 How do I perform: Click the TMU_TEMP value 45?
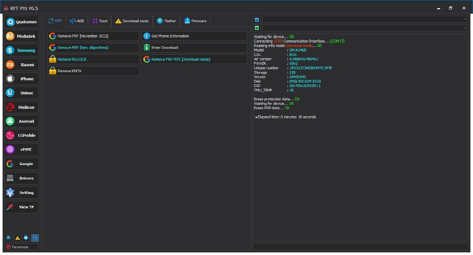292,90
